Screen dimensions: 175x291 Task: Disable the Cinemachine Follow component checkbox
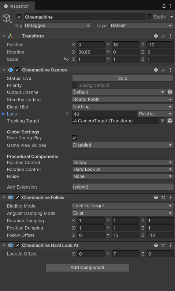pos(17,197)
